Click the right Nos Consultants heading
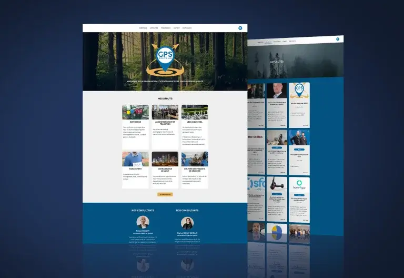Screen dimensions: 404x278 (x=187, y=211)
